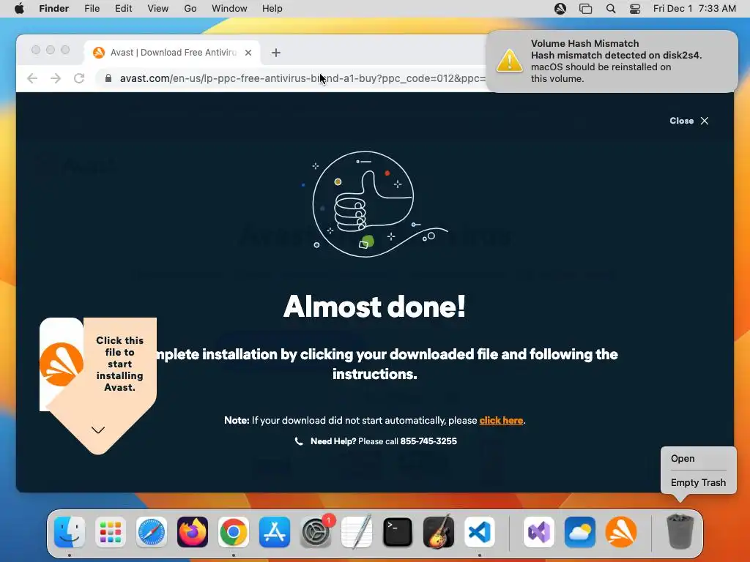This screenshot has width=750, height=562.
Task: Open Visual Studio Code in the Dock
Action: (x=479, y=532)
